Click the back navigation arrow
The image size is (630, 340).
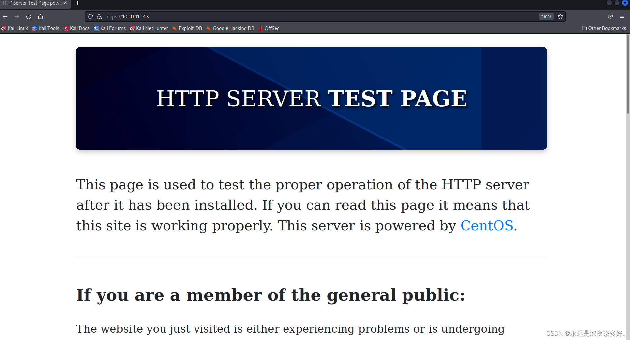pos(5,16)
